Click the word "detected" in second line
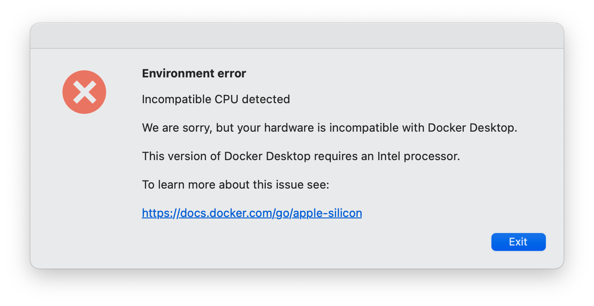 pyautogui.click(x=268, y=99)
